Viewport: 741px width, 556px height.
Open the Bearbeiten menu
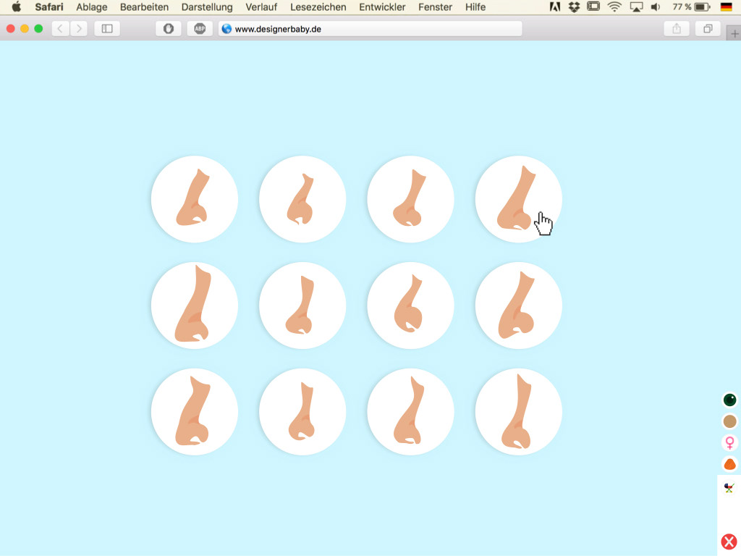click(144, 7)
